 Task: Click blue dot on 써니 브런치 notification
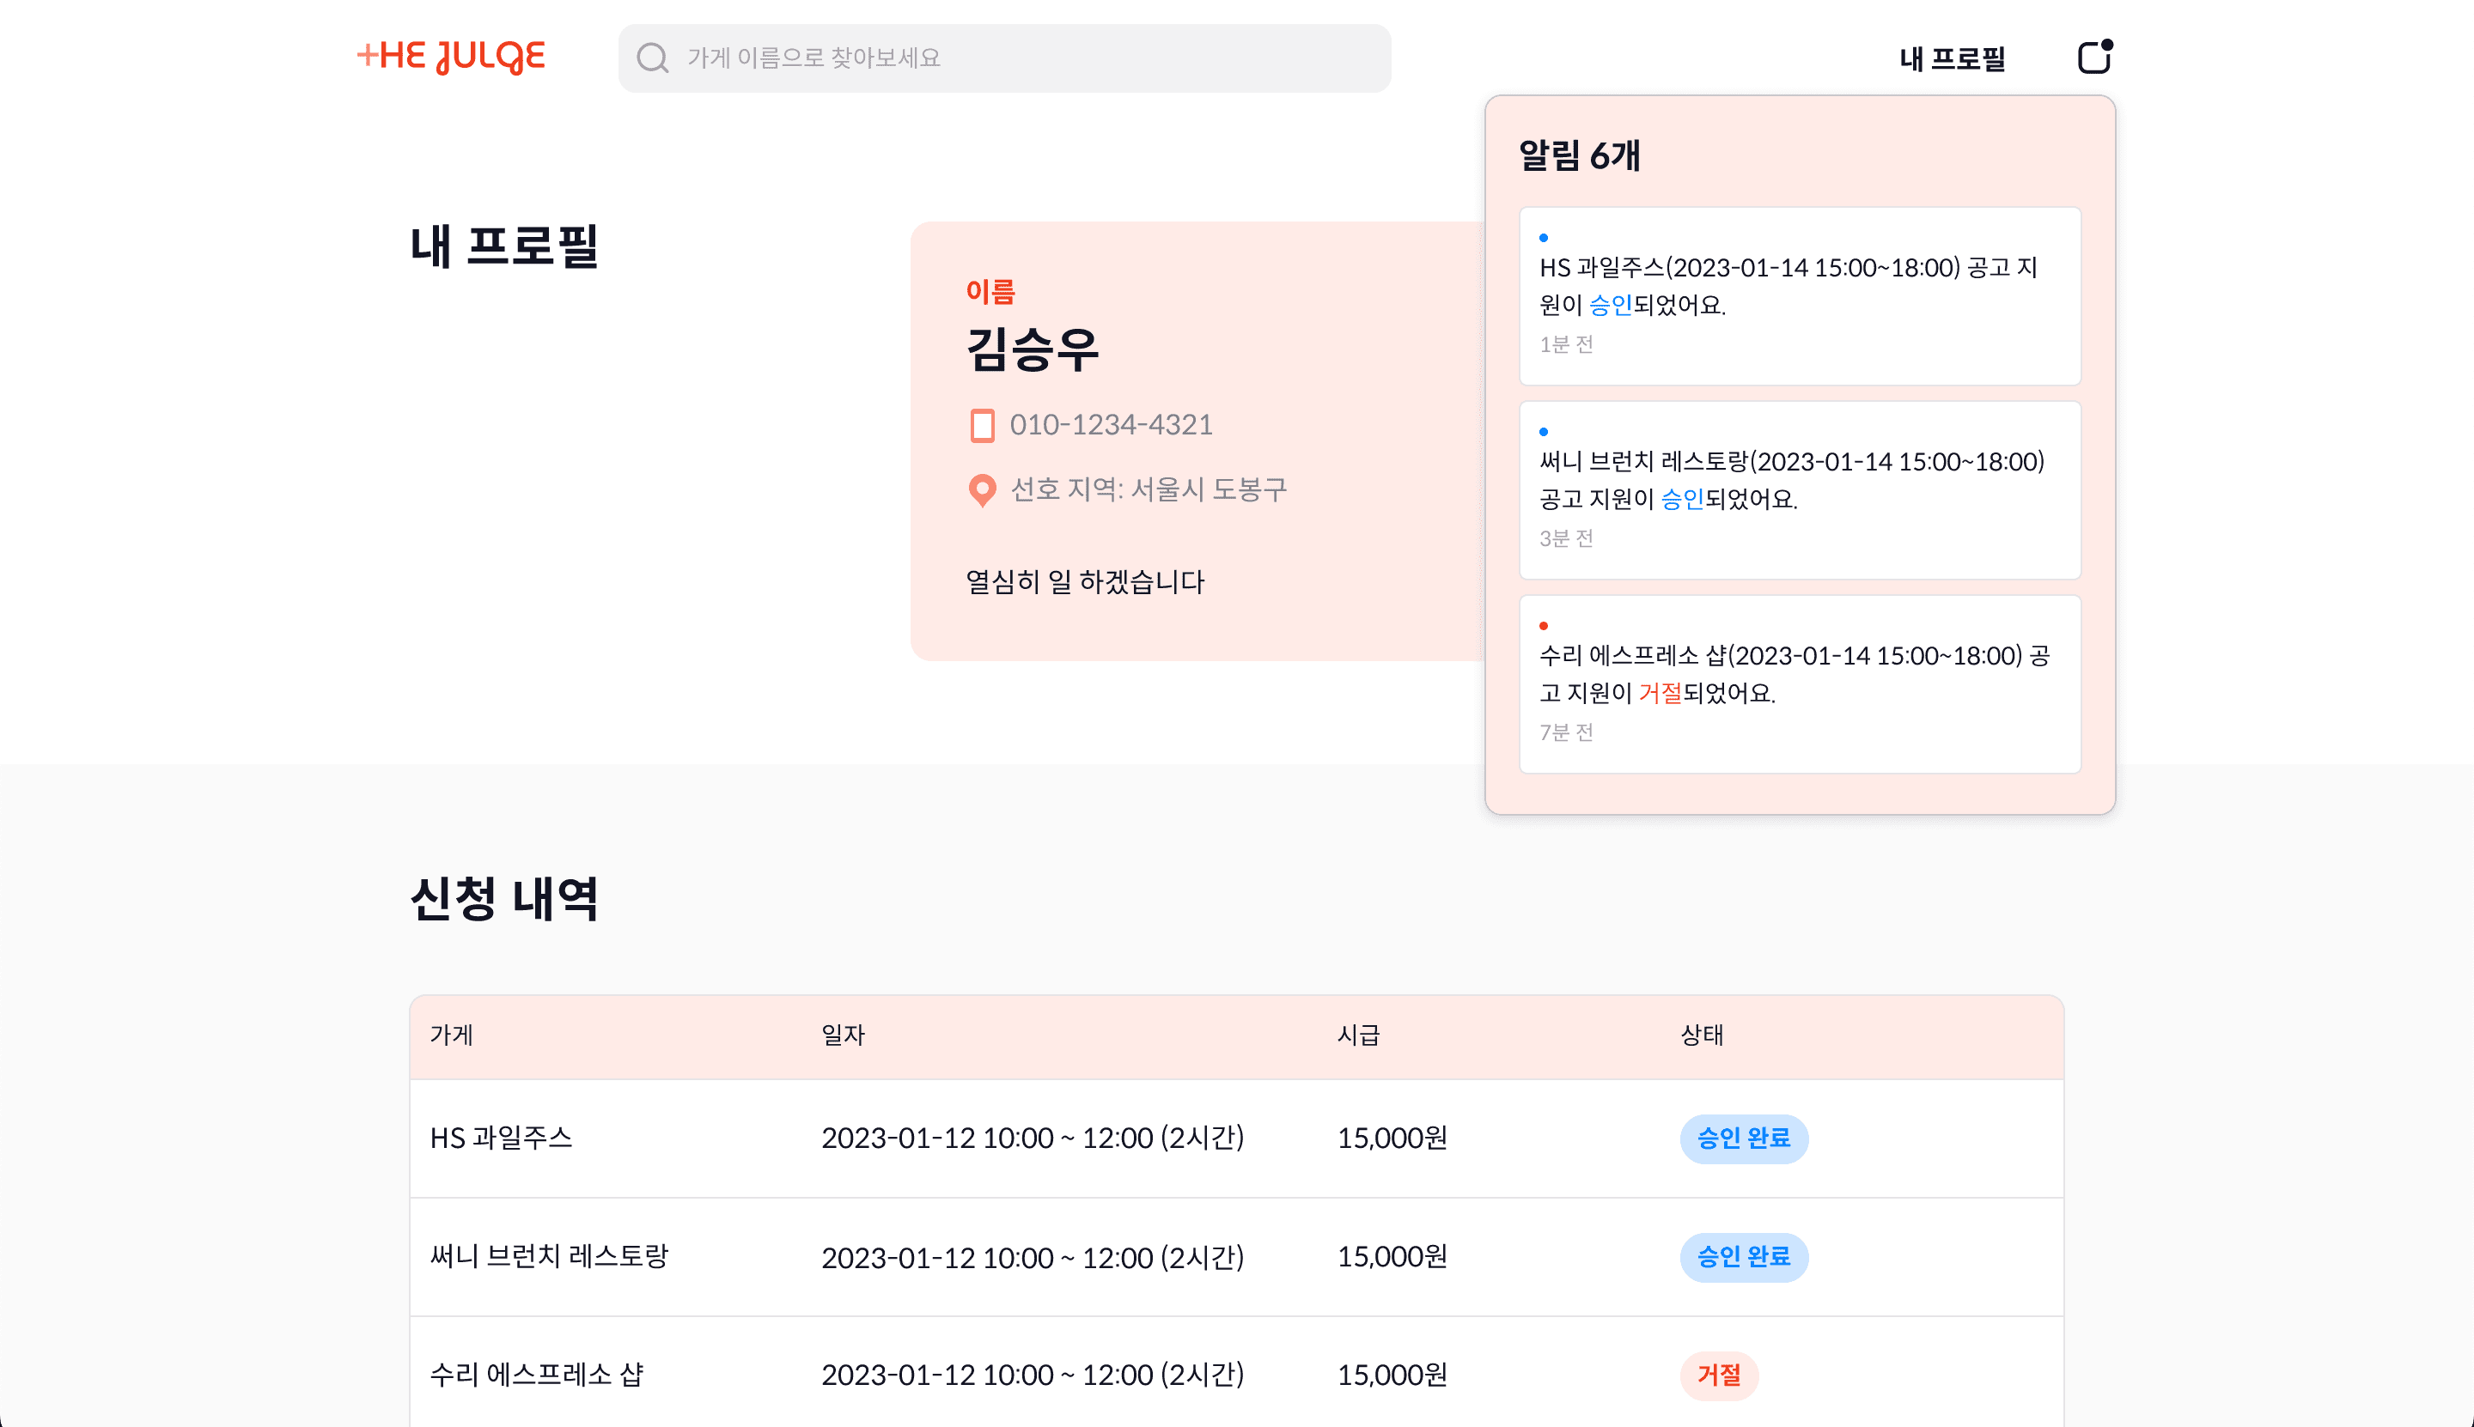pos(1544,432)
